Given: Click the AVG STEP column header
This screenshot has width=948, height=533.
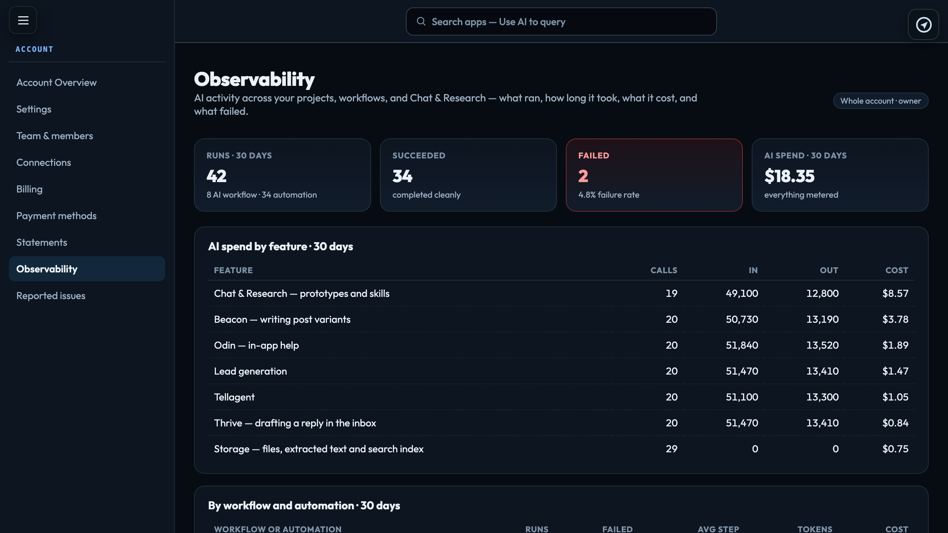Looking at the screenshot, I should click(718, 529).
